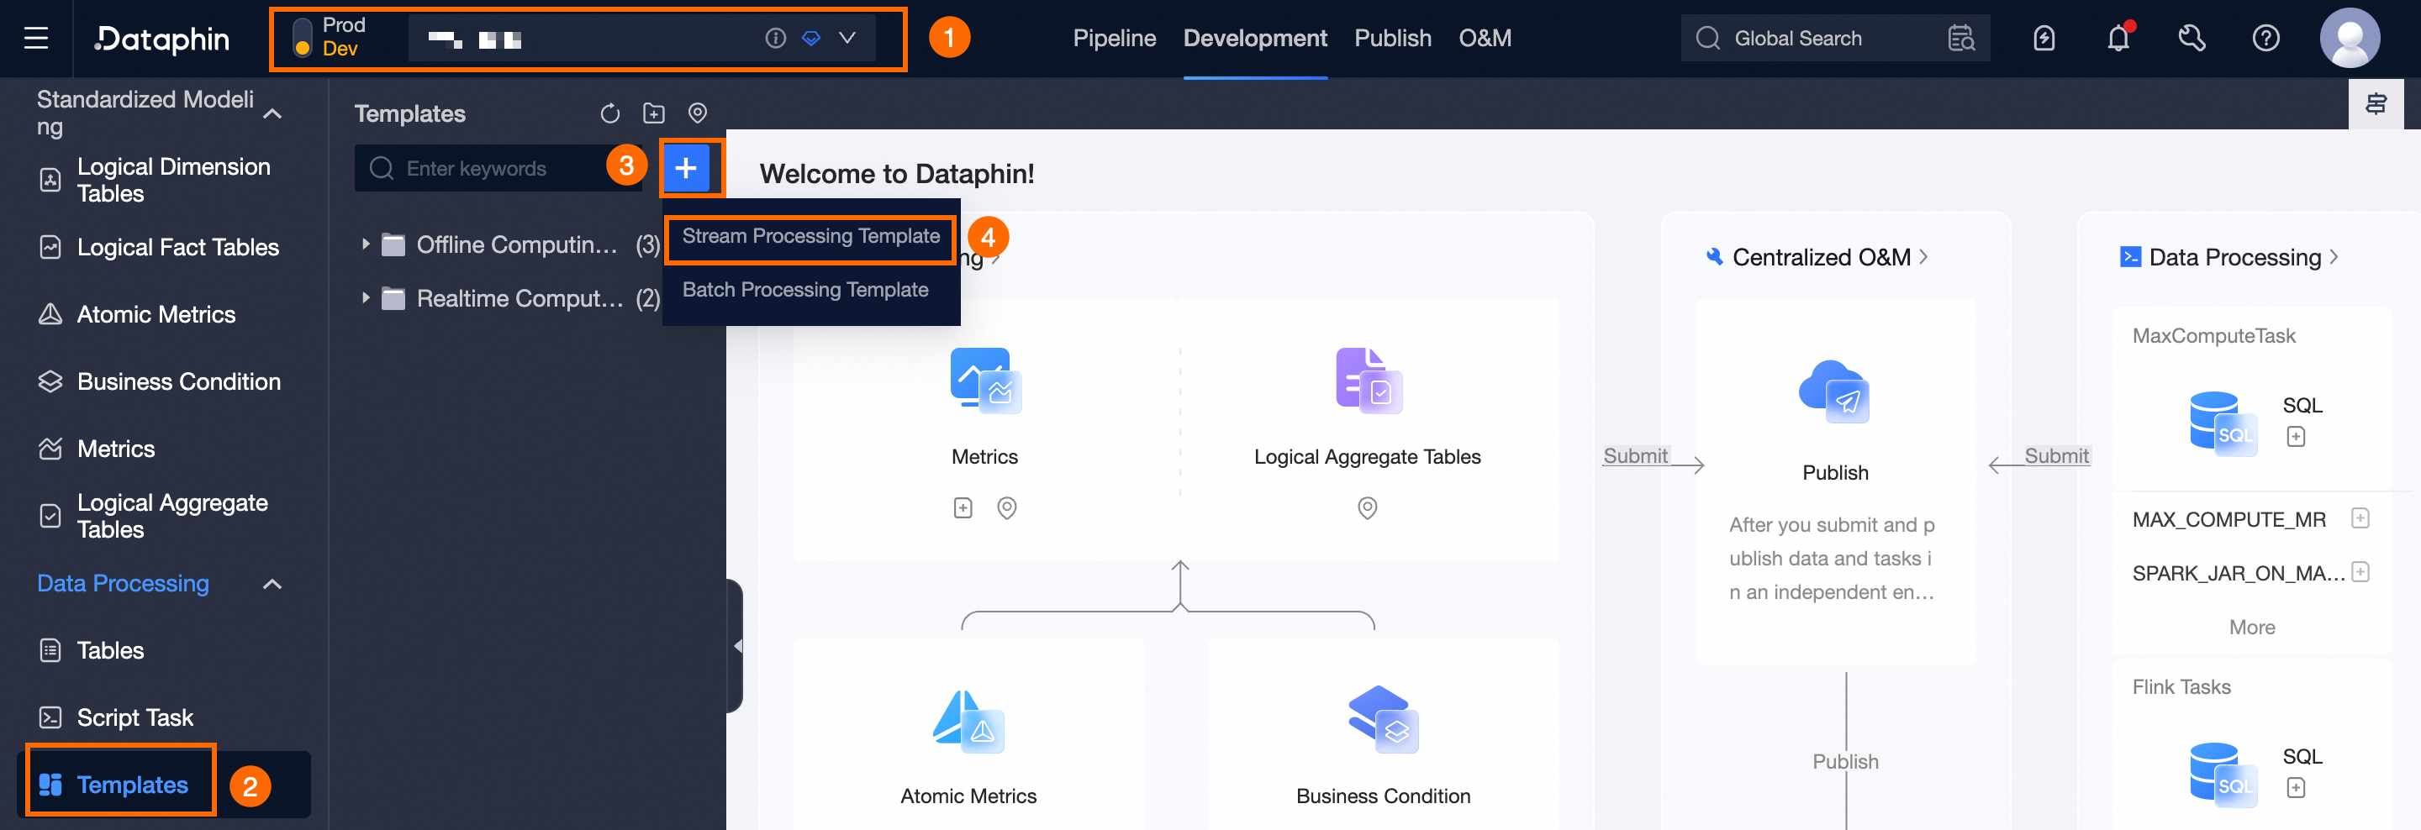This screenshot has height=830, width=2421.
Task: Open the settings icon at top right
Action: (2376, 104)
